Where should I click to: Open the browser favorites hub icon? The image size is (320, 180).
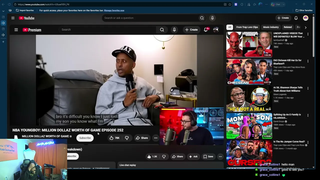coord(254,4)
